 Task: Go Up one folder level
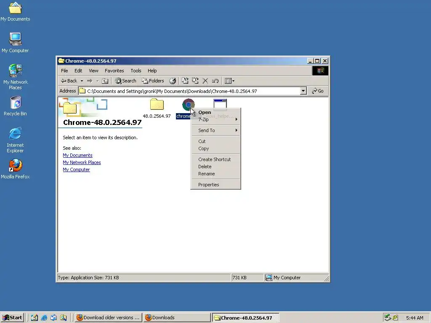(105, 81)
